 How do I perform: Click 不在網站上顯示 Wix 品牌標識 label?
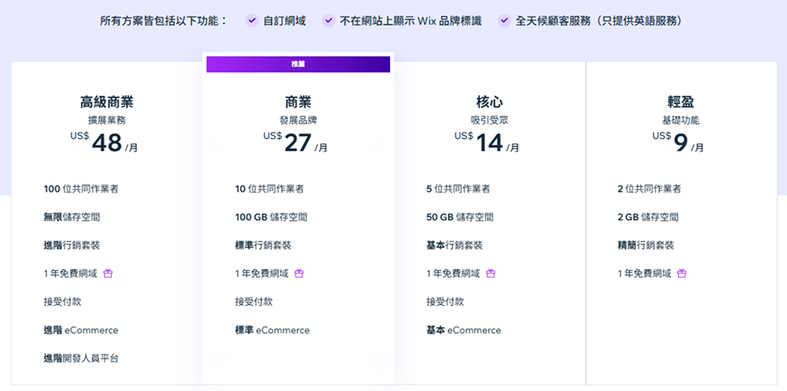(411, 21)
